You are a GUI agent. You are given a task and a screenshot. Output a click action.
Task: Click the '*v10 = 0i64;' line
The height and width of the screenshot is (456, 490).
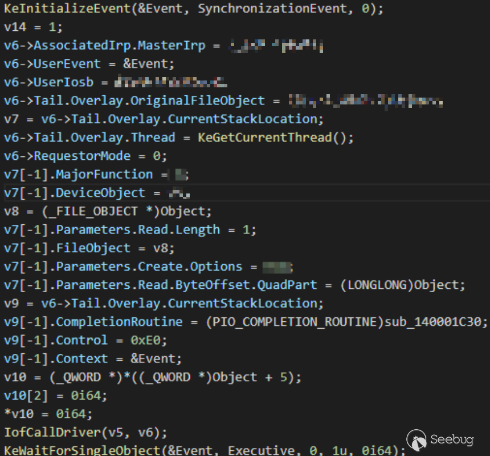[48, 415]
